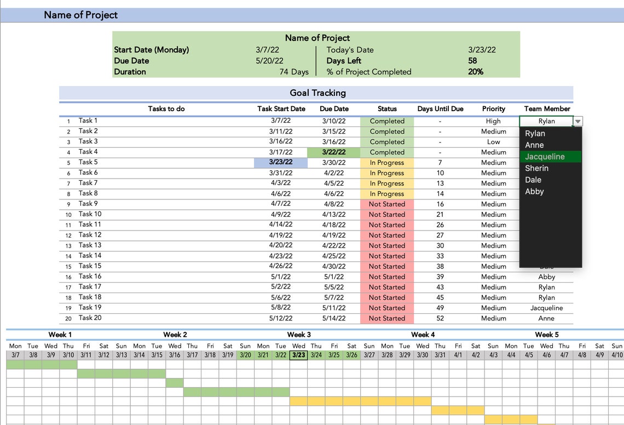The width and height of the screenshot is (624, 425).
Task: Choose Sherin from the open dropdown
Action: pyautogui.click(x=536, y=168)
